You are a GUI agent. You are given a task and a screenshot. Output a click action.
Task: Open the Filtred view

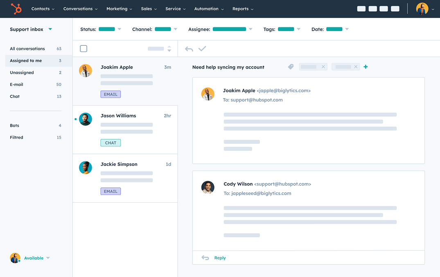coord(36,137)
